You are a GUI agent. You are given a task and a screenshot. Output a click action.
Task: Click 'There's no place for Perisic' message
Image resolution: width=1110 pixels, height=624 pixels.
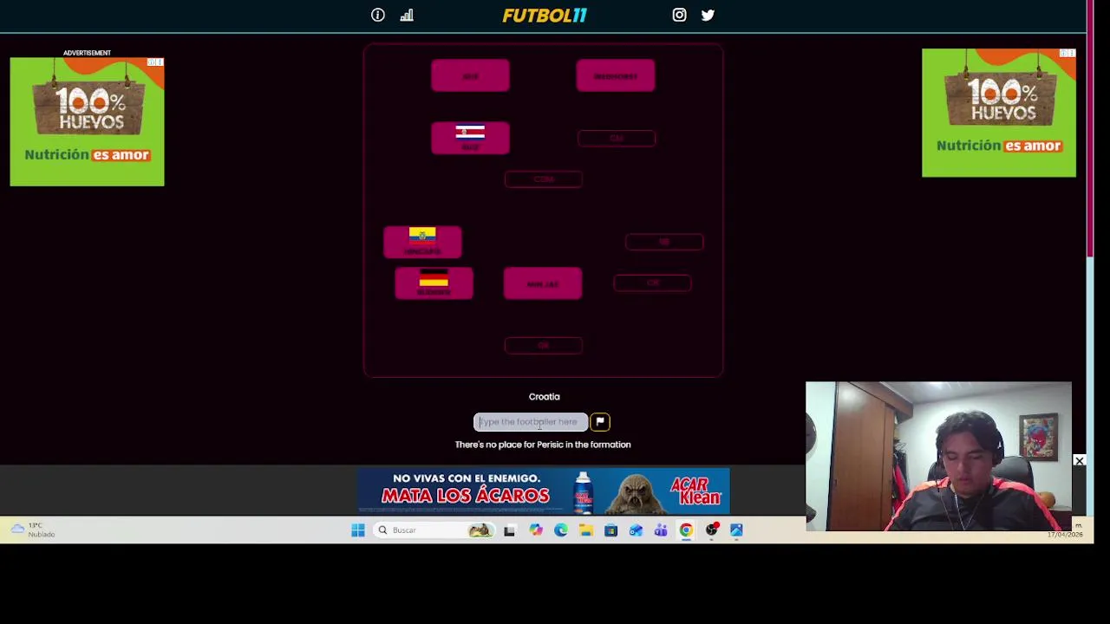(543, 445)
